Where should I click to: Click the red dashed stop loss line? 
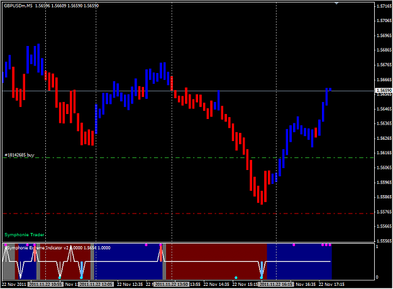pos(188,213)
